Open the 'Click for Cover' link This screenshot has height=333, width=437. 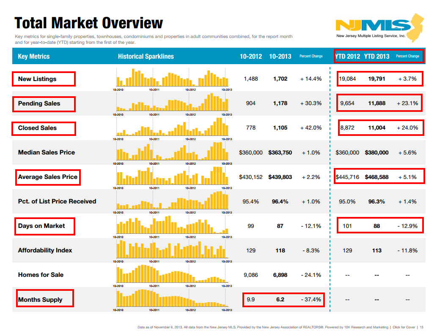tap(404, 327)
